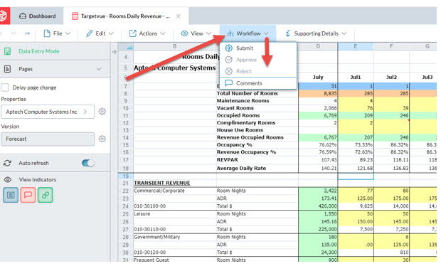Choose Reject from Workflow menu
The width and height of the screenshot is (441, 276).
coord(258,71)
